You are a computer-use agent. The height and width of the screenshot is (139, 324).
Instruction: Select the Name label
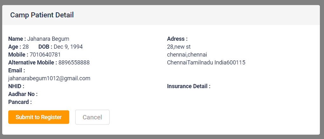click(x=17, y=39)
